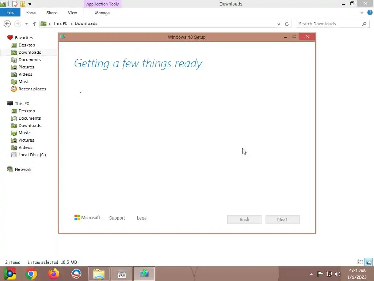
Task: Open Pictures under This PC
Action: (x=26, y=140)
